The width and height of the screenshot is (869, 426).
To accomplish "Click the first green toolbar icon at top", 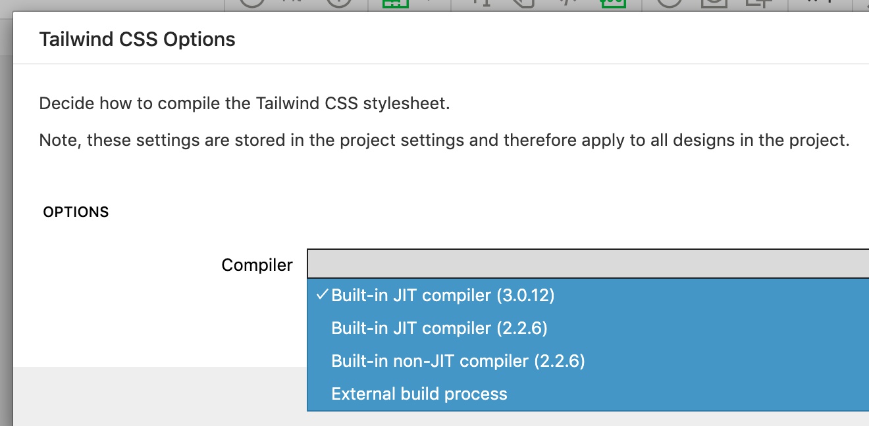I will [396, 3].
